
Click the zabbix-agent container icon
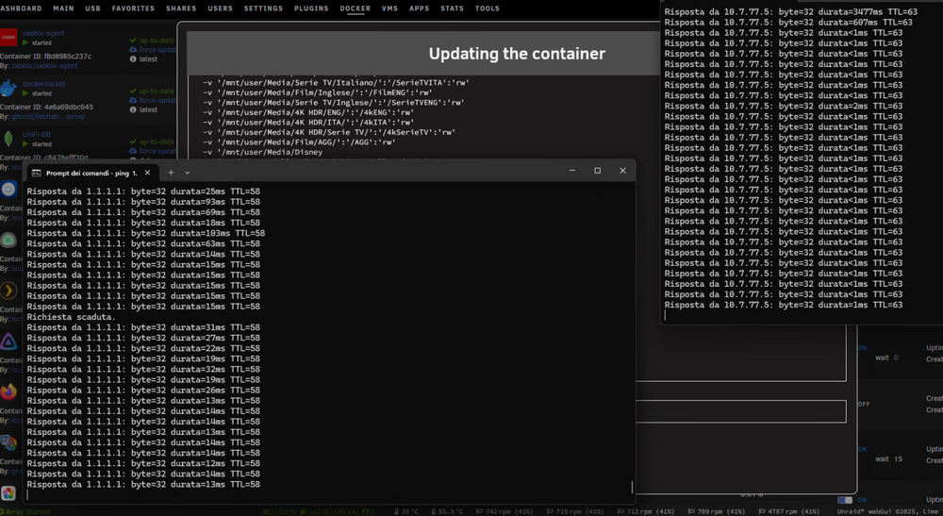[x=8, y=38]
